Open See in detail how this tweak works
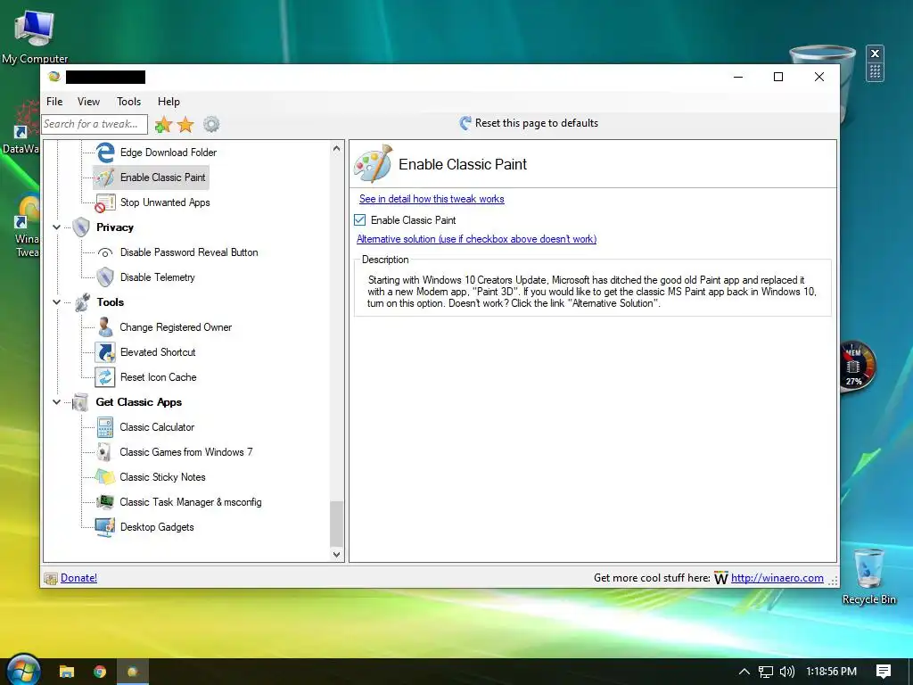 (432, 199)
